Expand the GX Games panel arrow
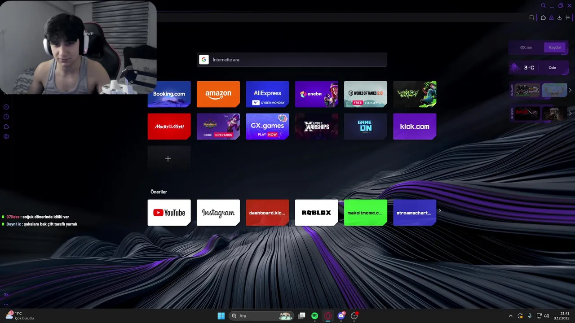This screenshot has width=575, height=323. point(570,90)
